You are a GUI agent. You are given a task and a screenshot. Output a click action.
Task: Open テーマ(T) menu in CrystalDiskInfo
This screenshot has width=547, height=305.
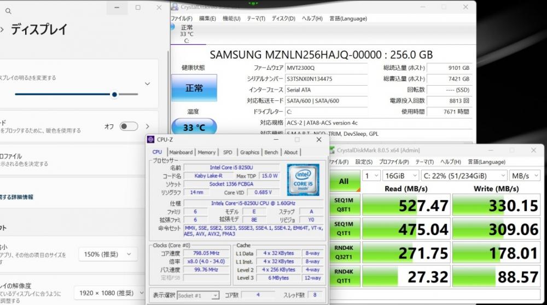(256, 19)
